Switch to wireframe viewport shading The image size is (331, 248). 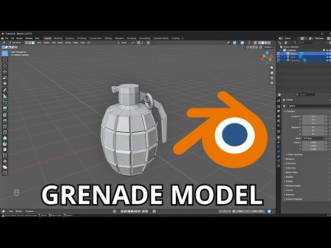click(260, 42)
